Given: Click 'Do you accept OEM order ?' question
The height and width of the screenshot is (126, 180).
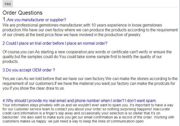Looking at the screenshot, I should [29, 70].
